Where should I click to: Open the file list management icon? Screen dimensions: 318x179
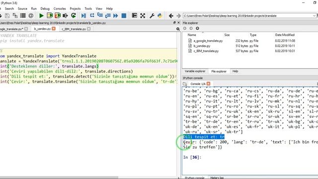click(23, 15)
